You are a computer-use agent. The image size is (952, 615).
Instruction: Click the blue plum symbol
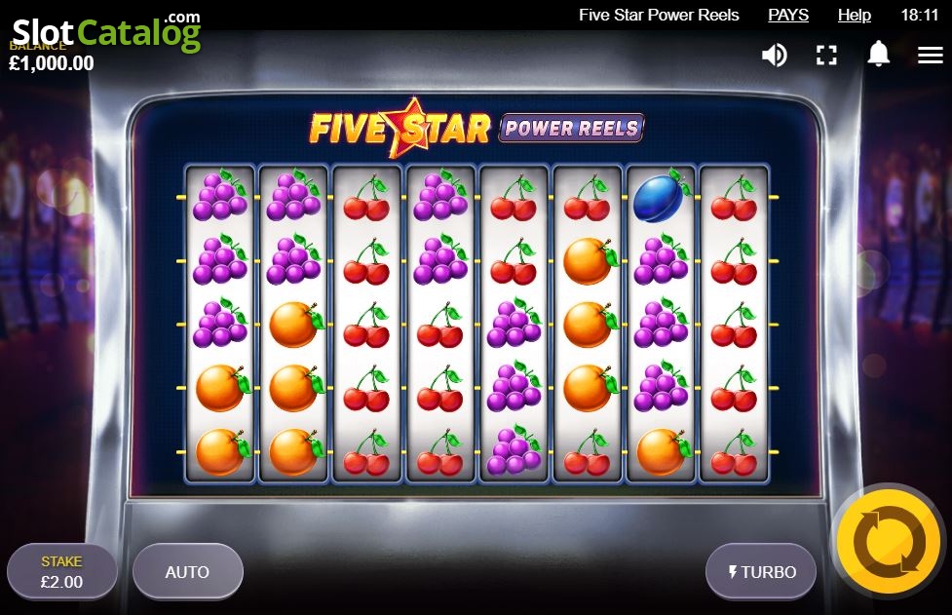(660, 196)
